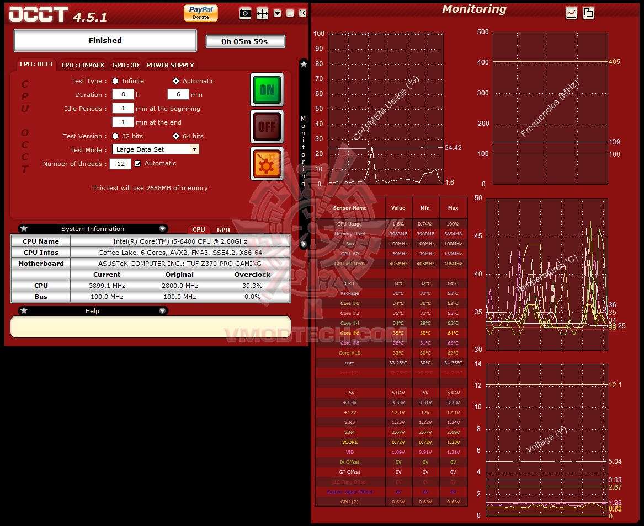644x526 pixels.
Task: Click the Number of threads field
Action: pos(120,164)
